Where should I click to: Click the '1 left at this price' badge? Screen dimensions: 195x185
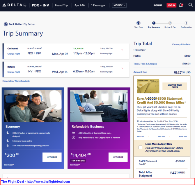coord(78,161)
